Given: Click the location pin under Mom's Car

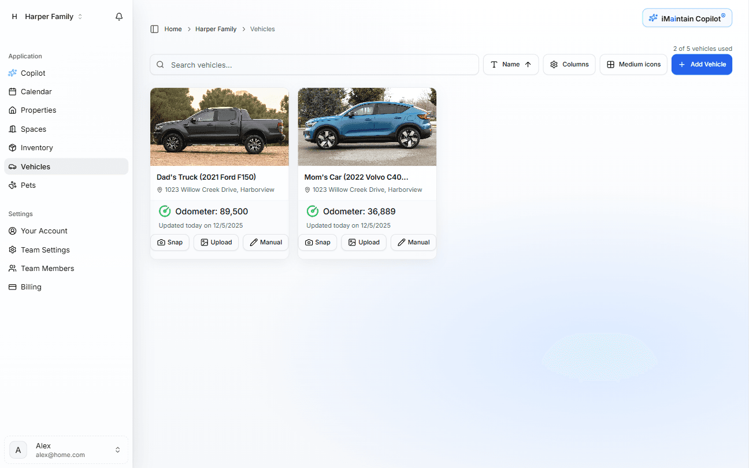Looking at the screenshot, I should 307,190.
